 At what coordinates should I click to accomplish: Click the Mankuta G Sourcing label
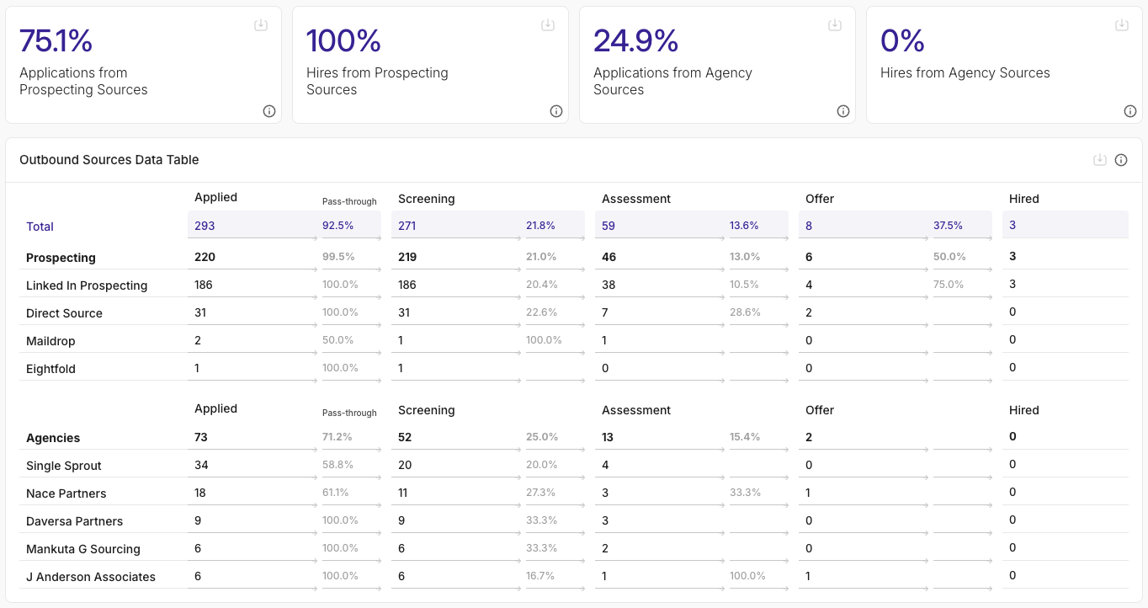point(83,549)
